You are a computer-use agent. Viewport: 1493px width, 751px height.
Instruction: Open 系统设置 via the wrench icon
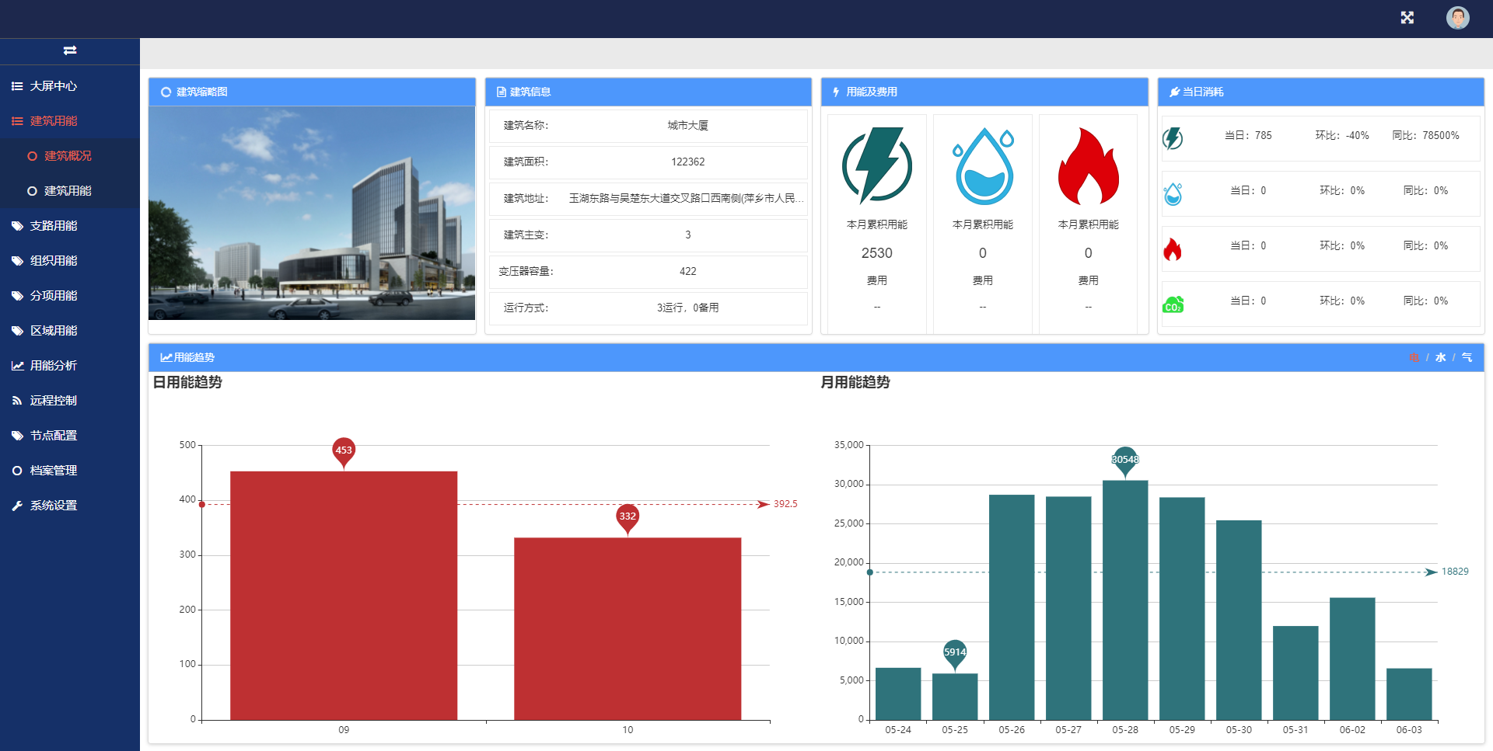pyautogui.click(x=17, y=505)
